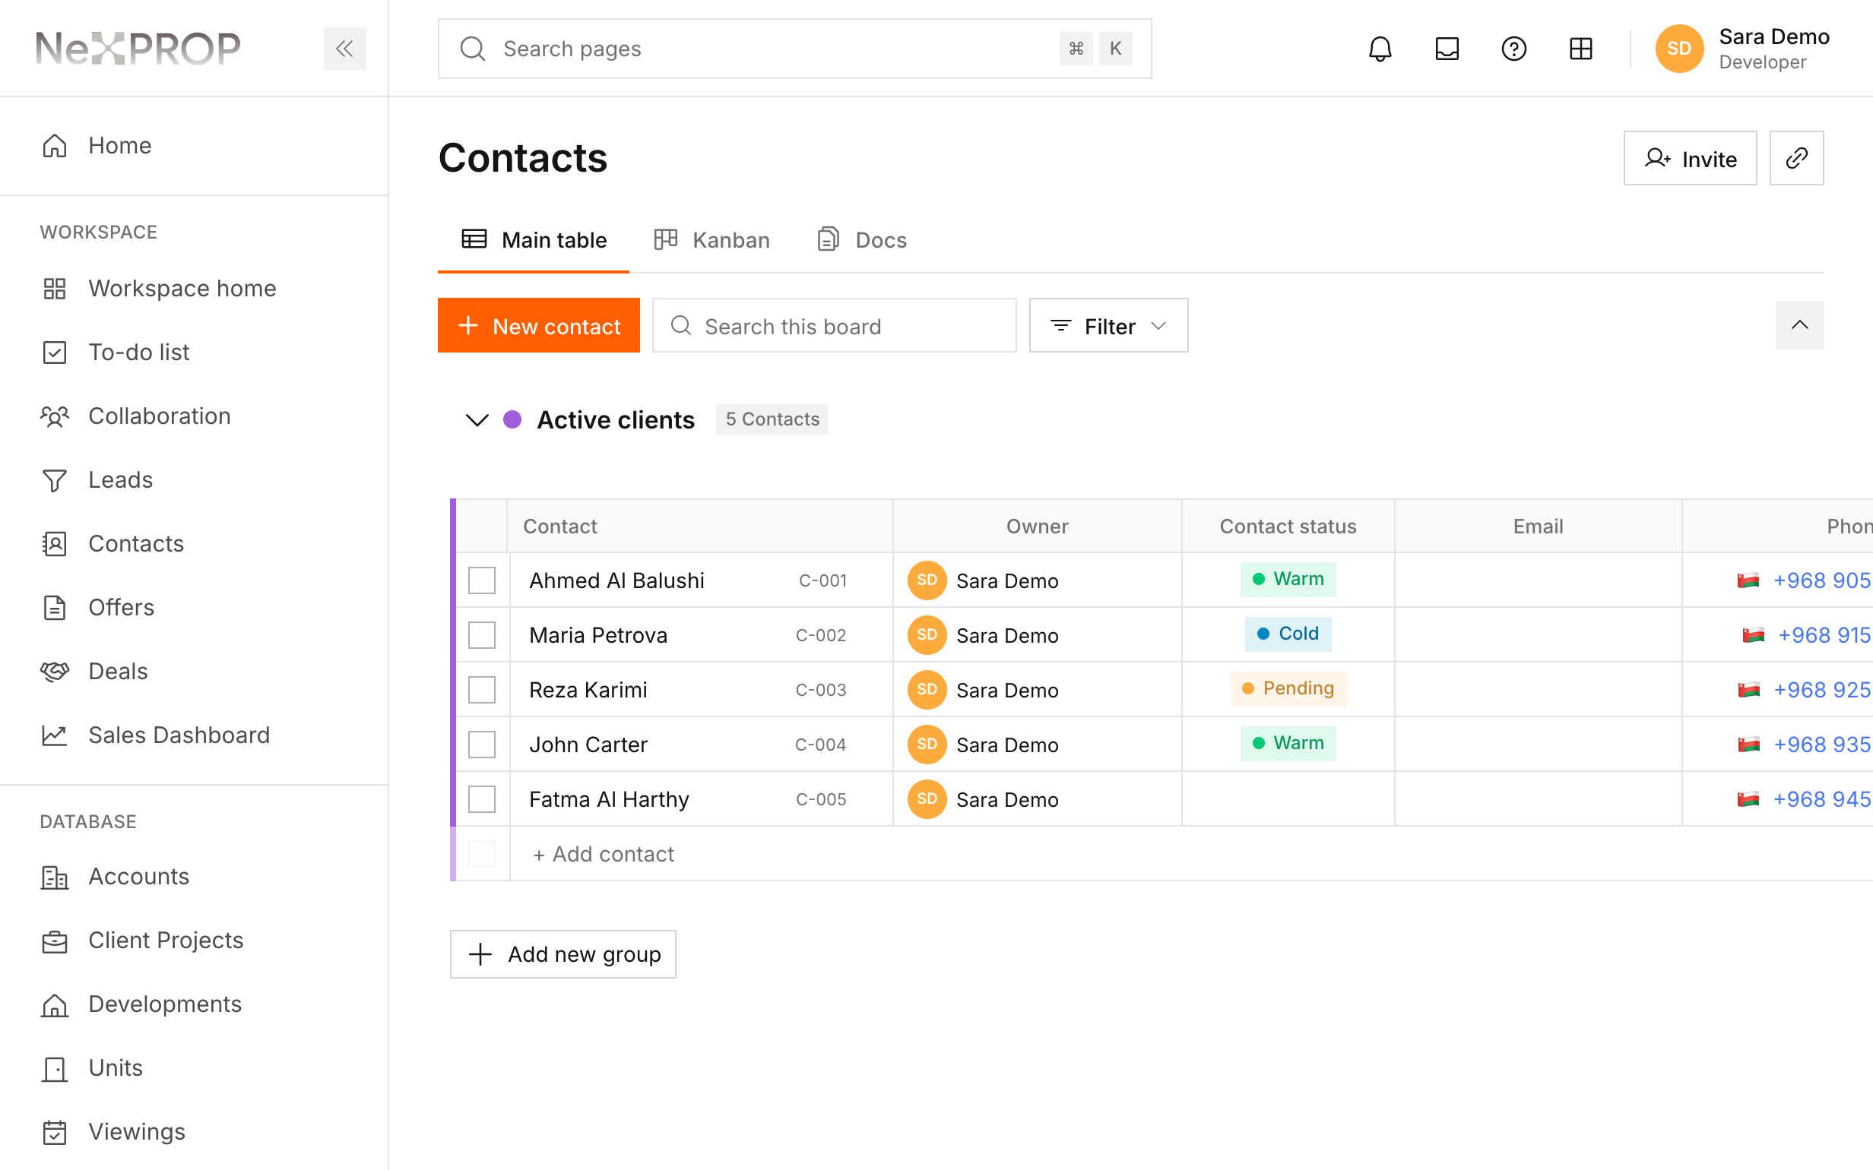Click the To-do list checkbox icon
This screenshot has width=1873, height=1170.
[54, 352]
